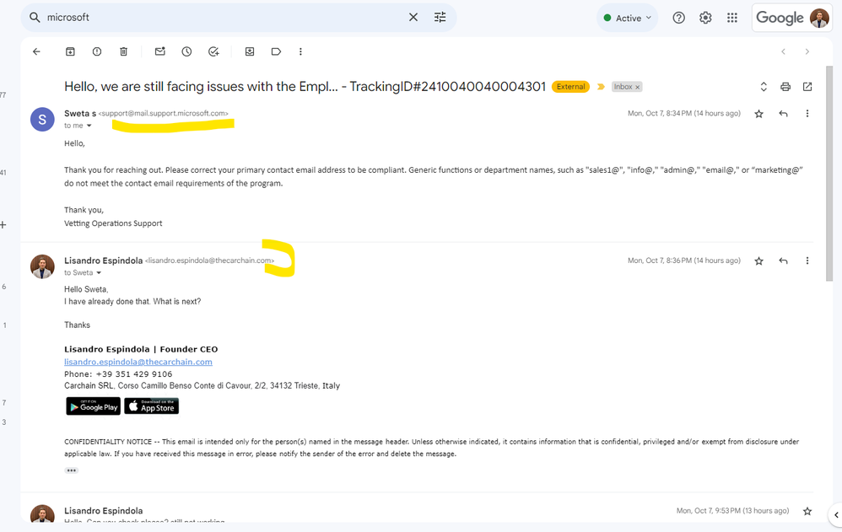Snooze this conversation
This screenshot has width=842, height=532.
[186, 51]
